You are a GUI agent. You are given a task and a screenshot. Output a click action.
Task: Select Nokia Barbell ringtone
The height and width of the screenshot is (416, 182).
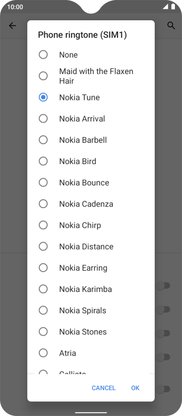pos(91,140)
